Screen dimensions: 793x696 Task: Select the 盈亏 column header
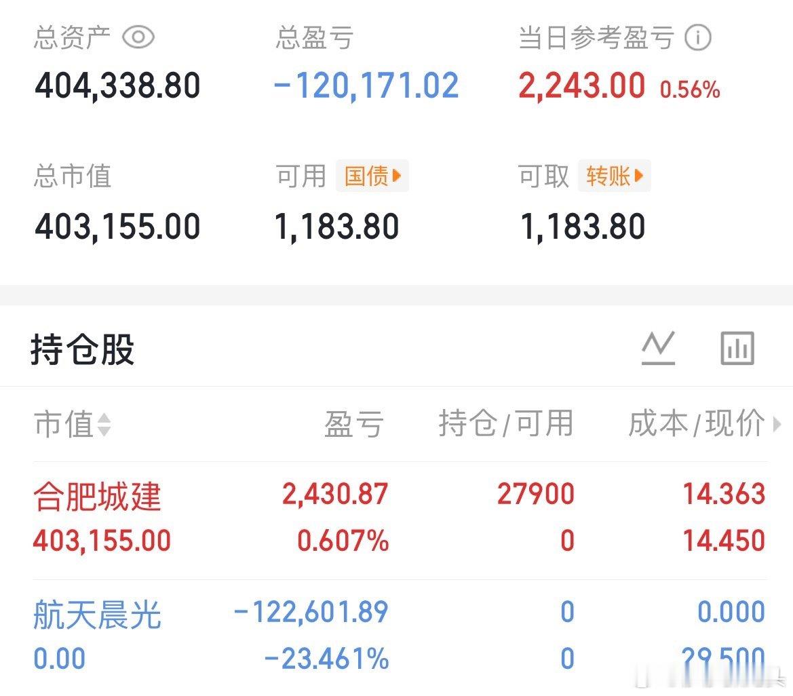pyautogui.click(x=354, y=425)
